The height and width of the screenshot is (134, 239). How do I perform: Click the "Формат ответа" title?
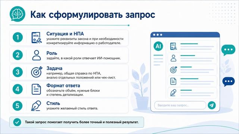pyautogui.click(x=63, y=86)
